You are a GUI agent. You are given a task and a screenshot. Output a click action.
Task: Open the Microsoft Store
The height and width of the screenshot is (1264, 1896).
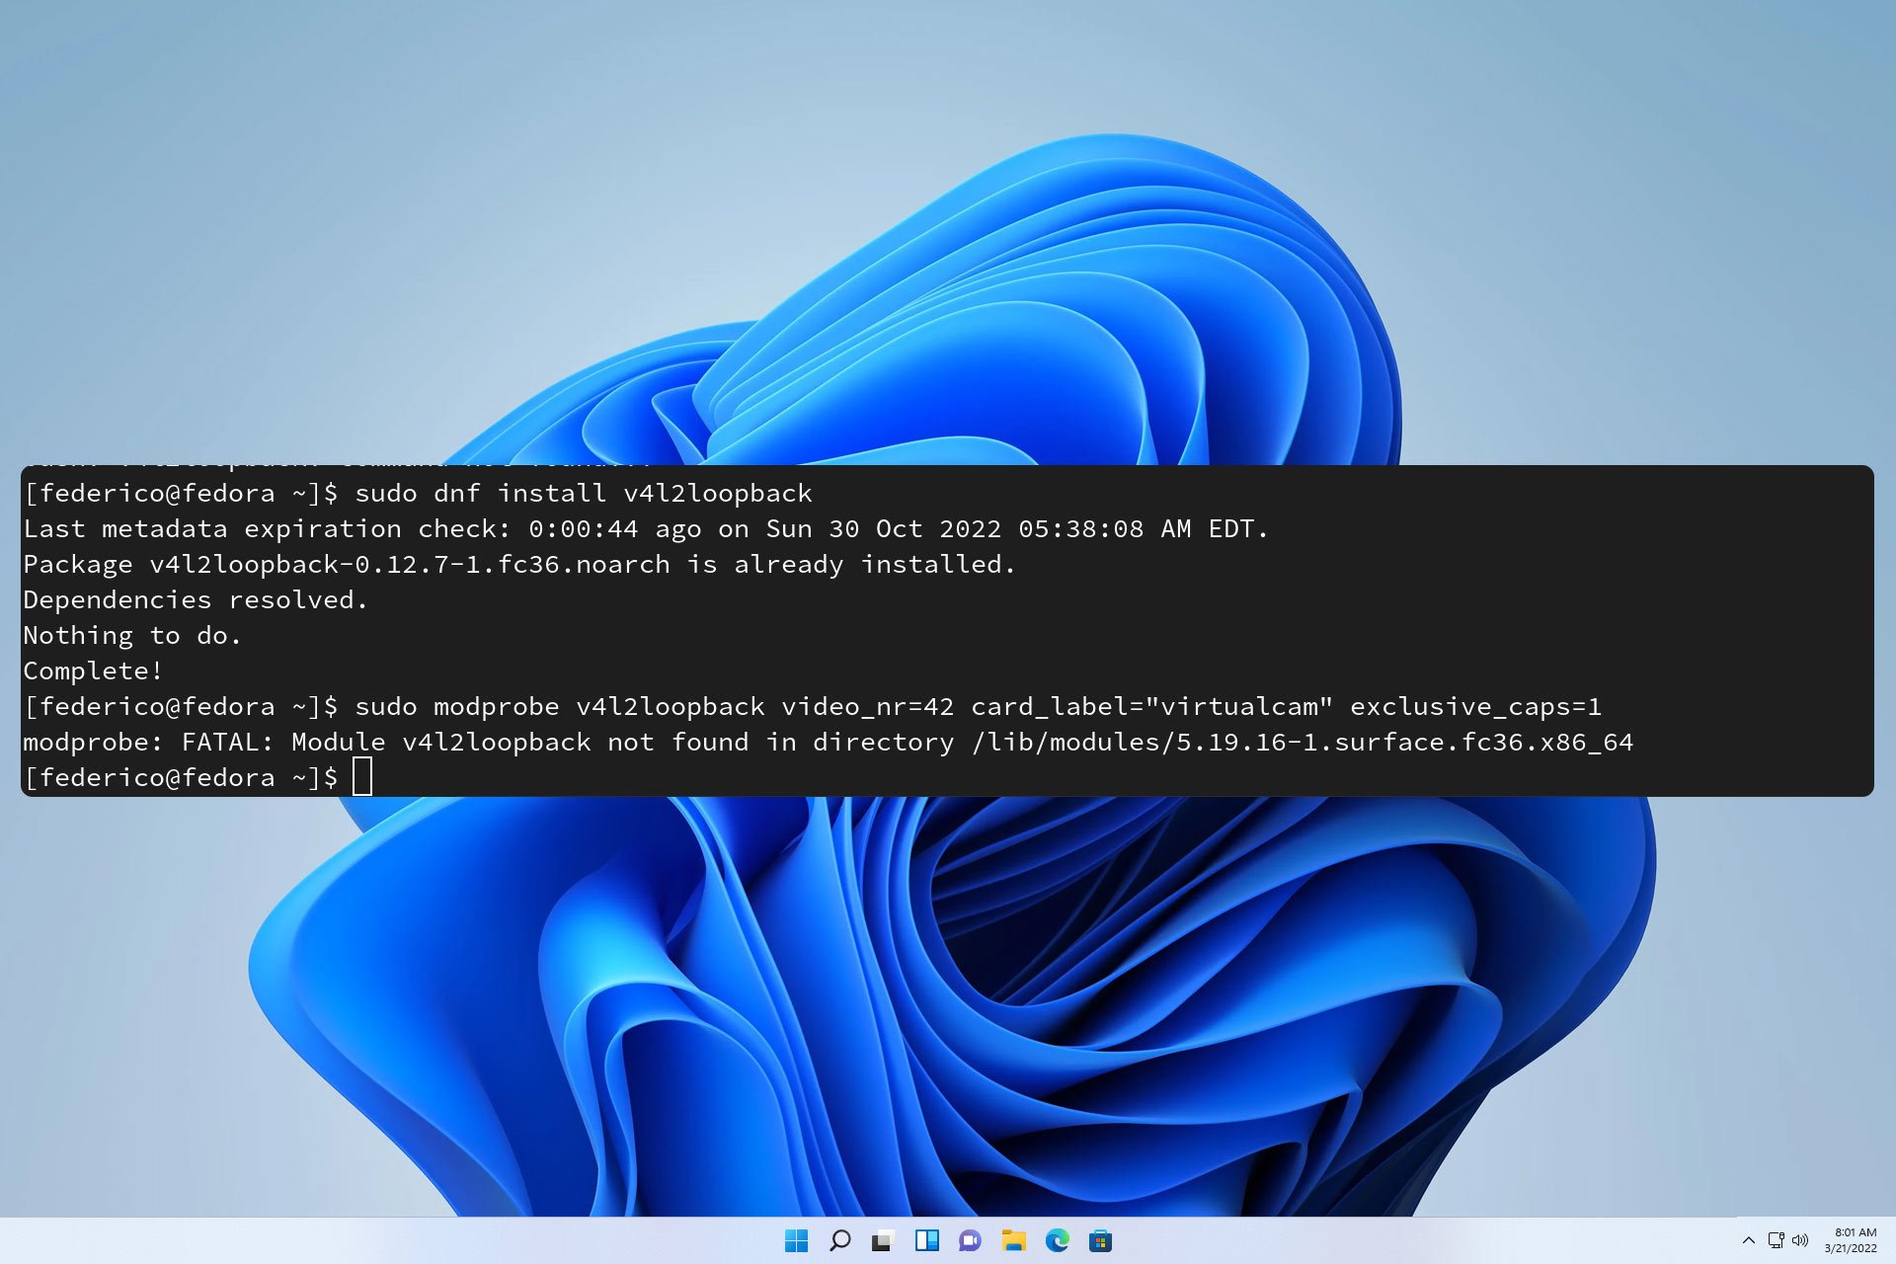1103,1240
